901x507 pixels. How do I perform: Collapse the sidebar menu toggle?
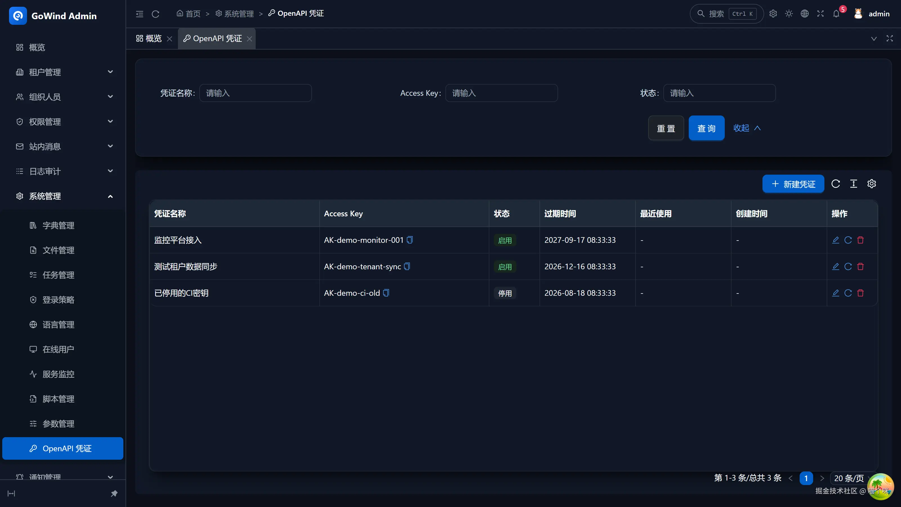click(140, 14)
